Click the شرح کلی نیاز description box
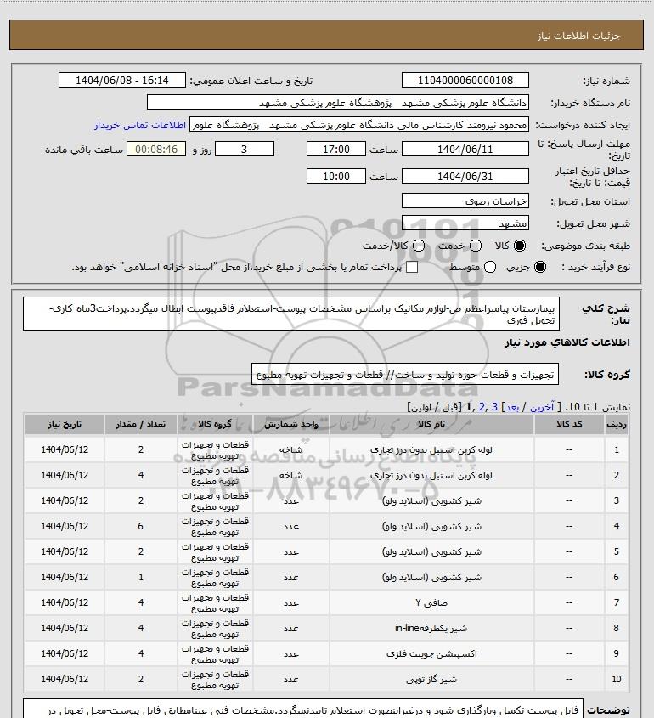The height and width of the screenshot is (718, 654). pos(291,314)
